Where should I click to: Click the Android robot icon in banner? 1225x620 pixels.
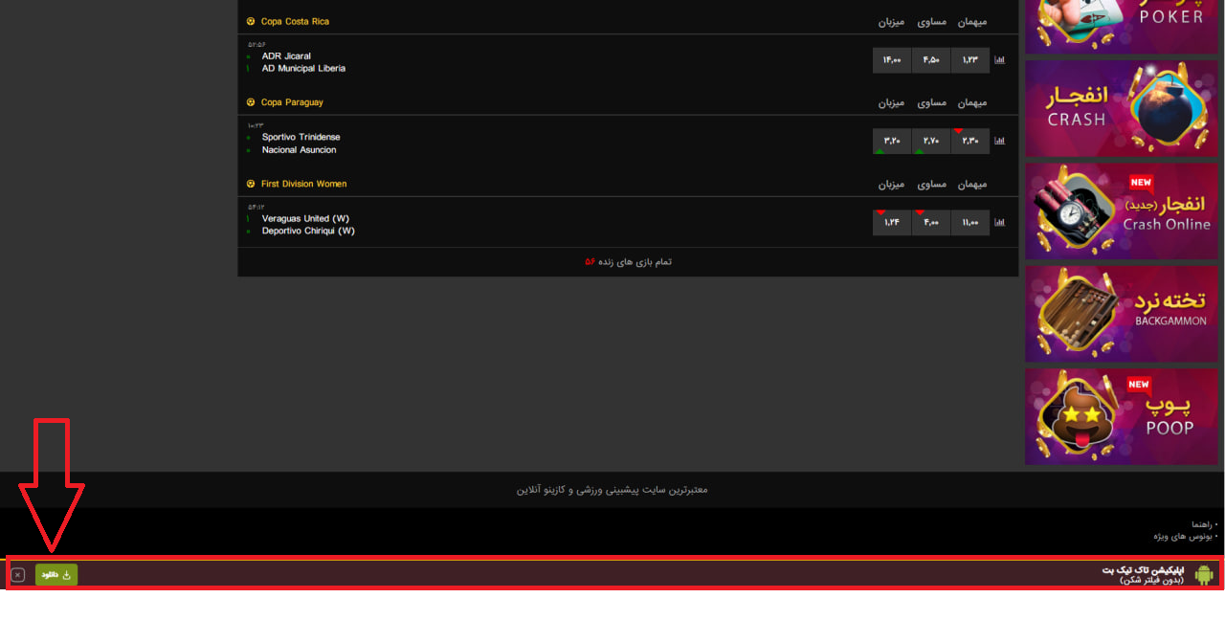click(1203, 574)
